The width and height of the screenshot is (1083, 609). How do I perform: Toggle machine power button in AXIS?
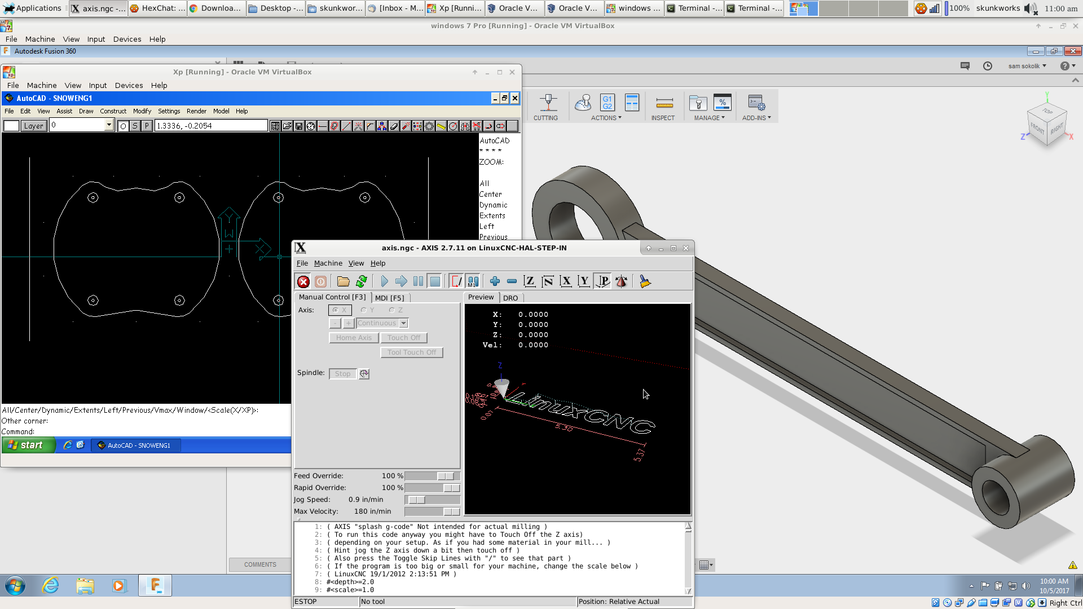pos(320,281)
